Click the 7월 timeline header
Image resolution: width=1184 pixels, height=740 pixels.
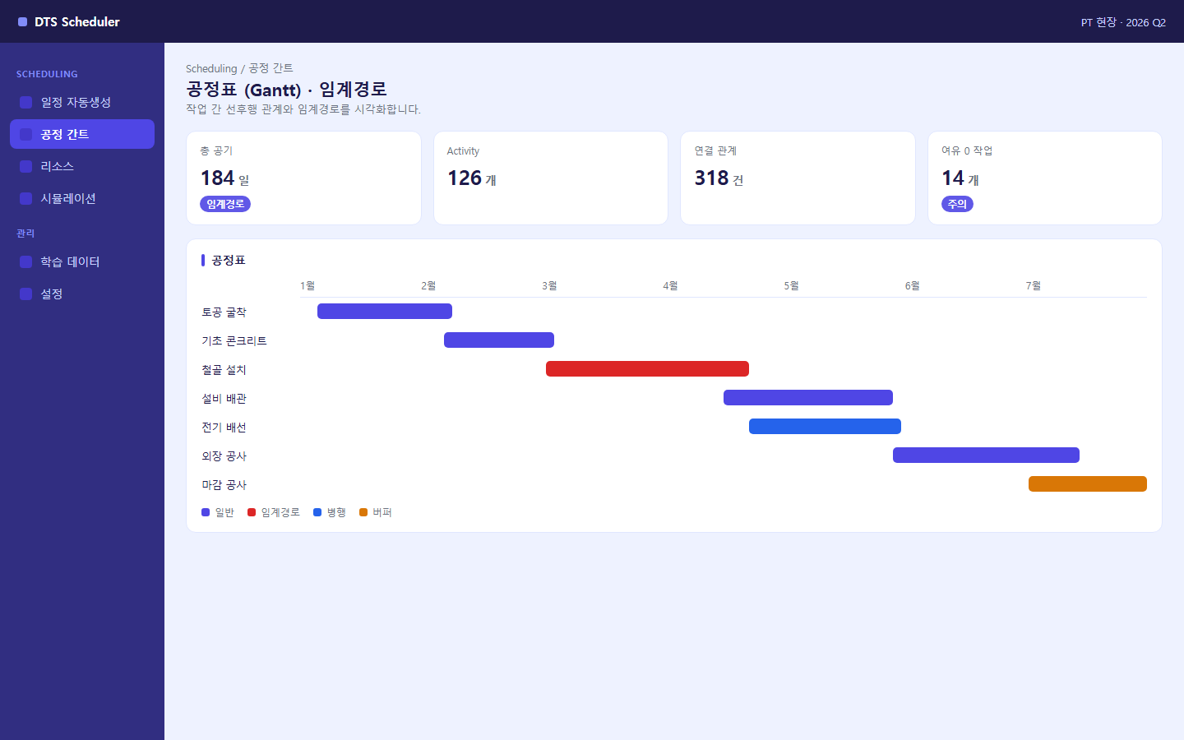point(1033,286)
